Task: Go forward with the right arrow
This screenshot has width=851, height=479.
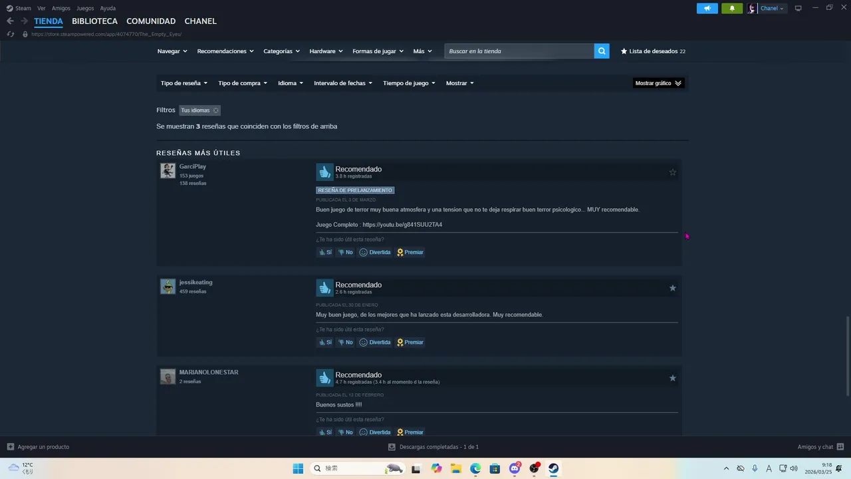Action: pyautogui.click(x=24, y=21)
